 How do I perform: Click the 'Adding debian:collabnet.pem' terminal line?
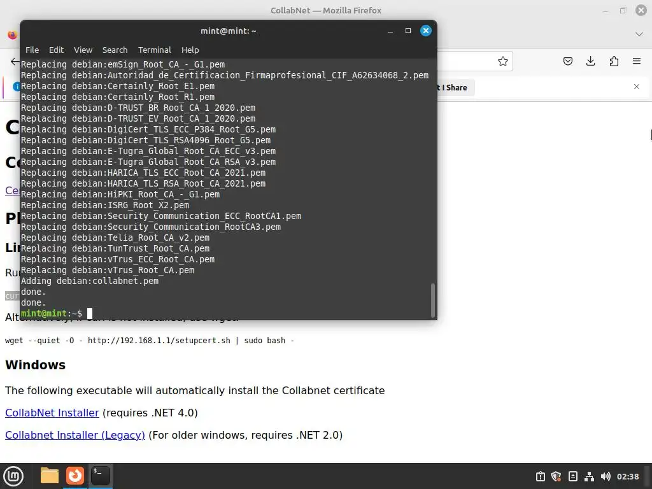tap(89, 281)
